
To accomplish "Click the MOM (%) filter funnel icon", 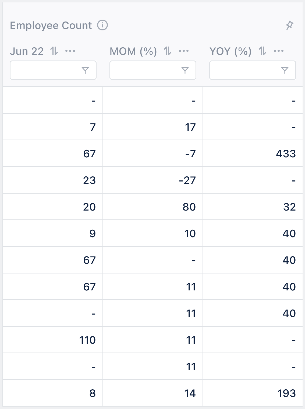I will coord(185,70).
